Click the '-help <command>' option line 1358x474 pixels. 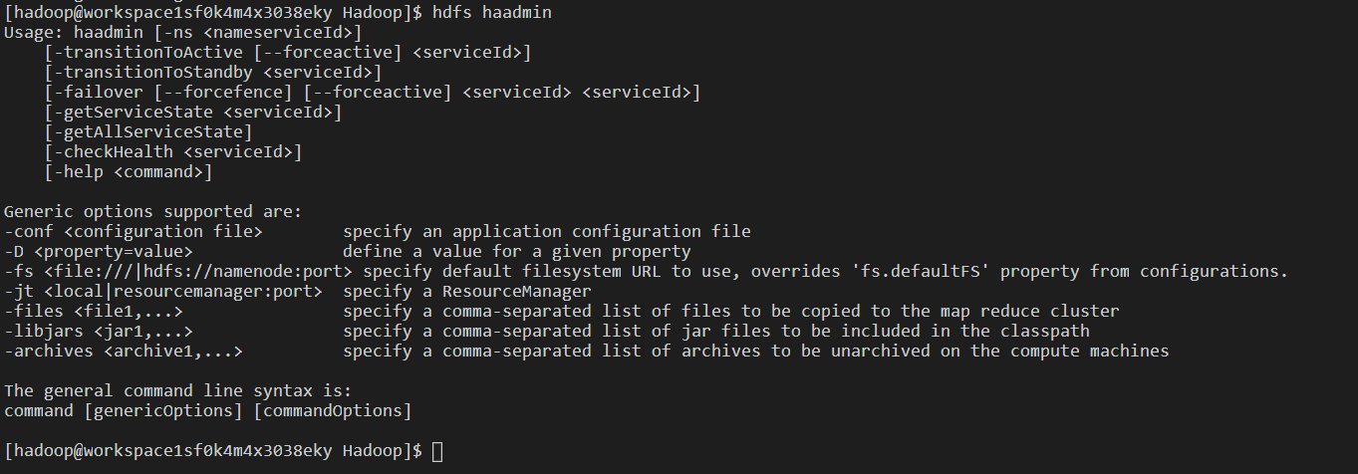(129, 171)
